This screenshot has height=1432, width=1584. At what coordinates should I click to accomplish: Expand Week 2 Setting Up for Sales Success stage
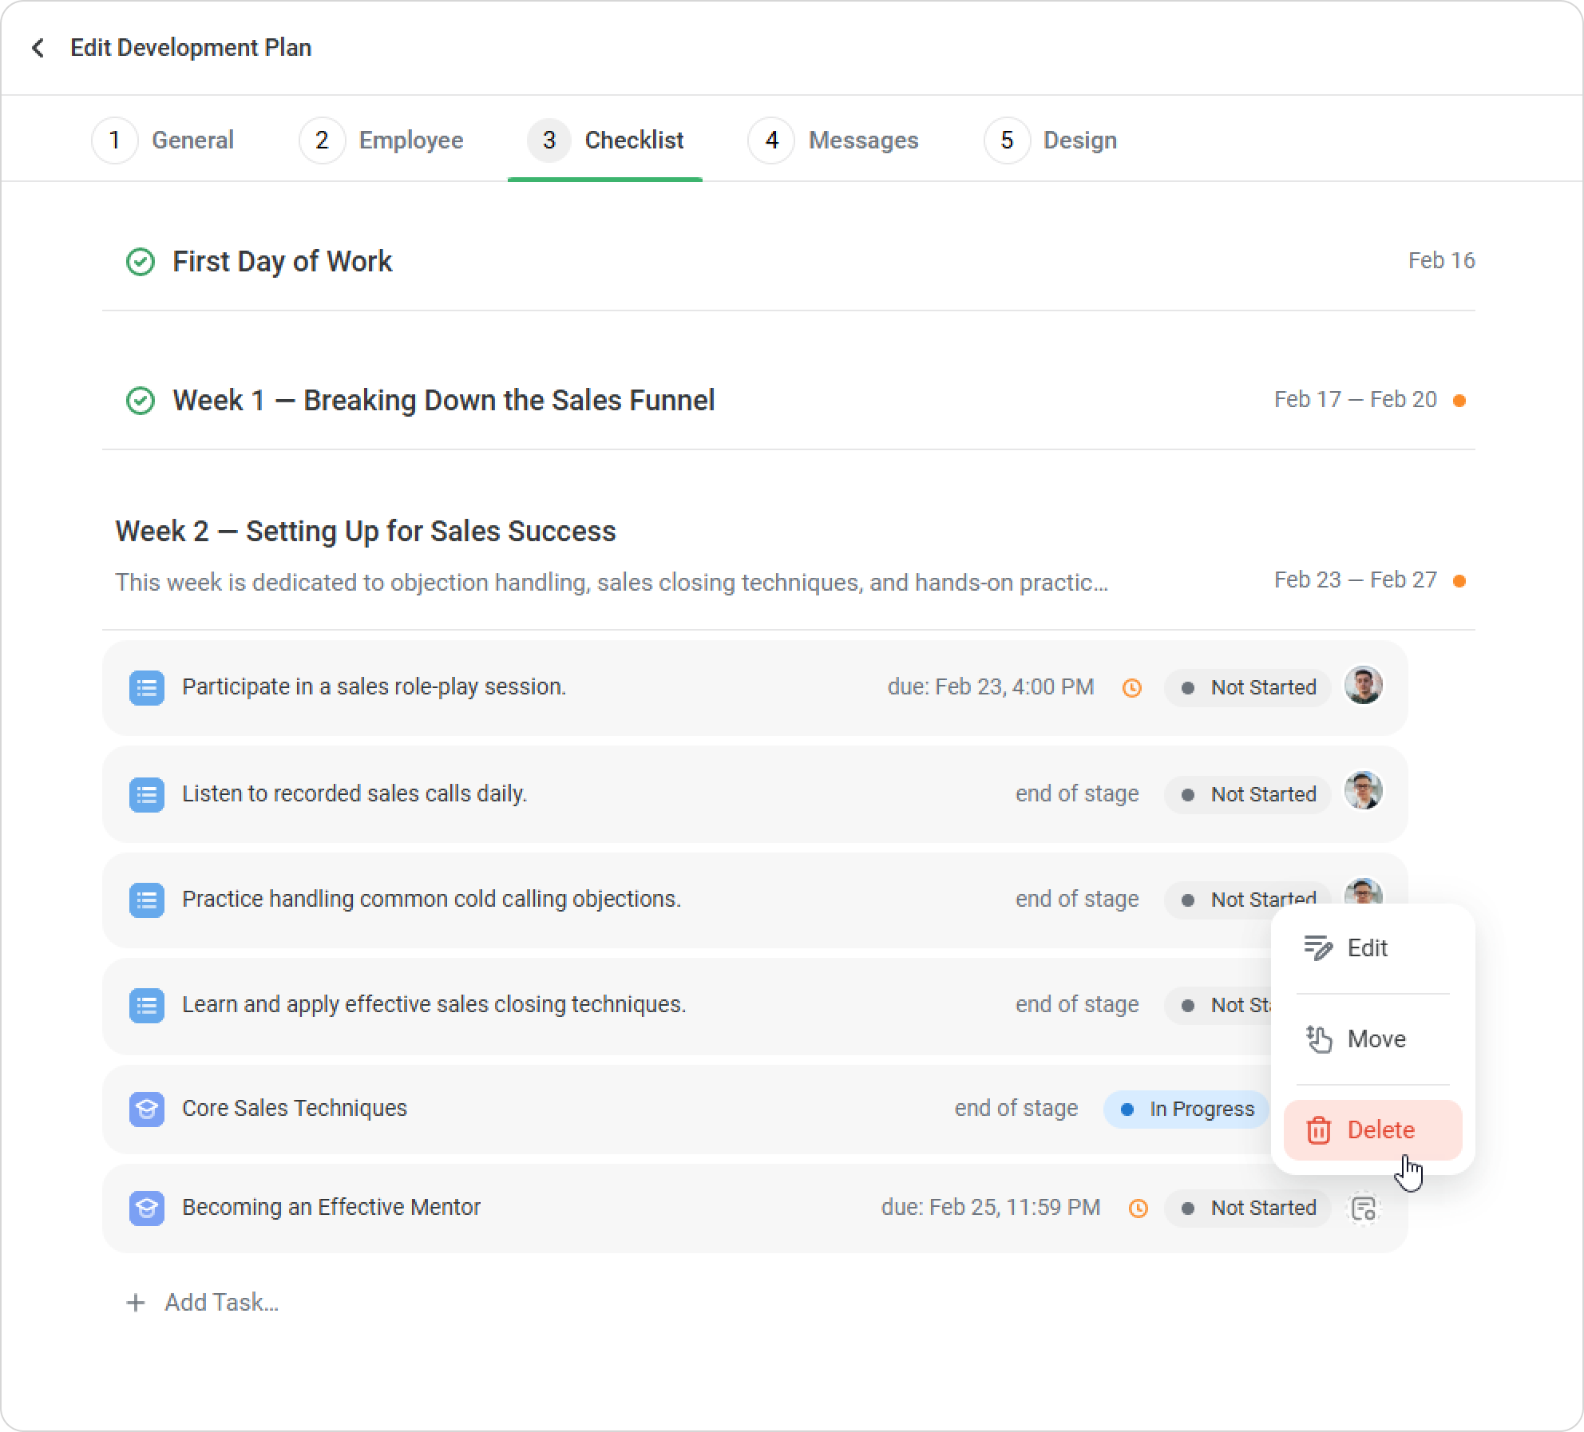click(x=366, y=532)
